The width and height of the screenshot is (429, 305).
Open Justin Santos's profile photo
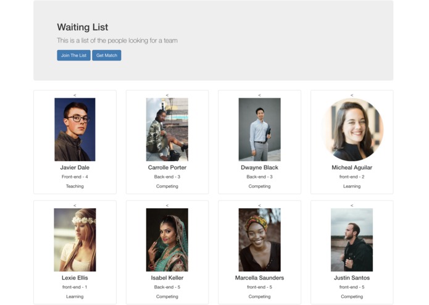tap(352, 240)
